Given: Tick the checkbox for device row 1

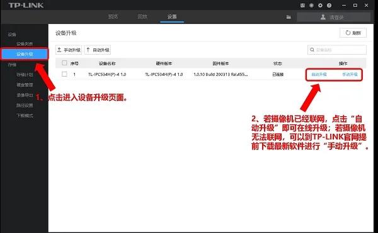Looking at the screenshot, I should click(x=64, y=74).
